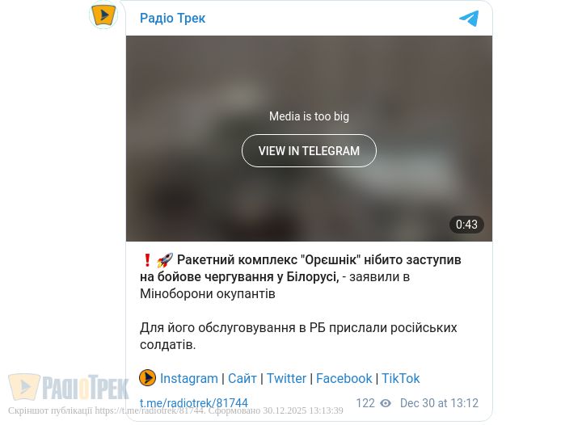Open the Радіо Трек channel avatar
The image size is (582, 425).
point(103,15)
